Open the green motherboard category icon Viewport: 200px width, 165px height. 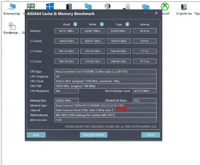click(31, 6)
